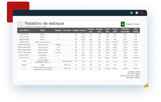Image resolution: width=161 pixels, height=102 pixels.
Task: Export the report via Exportar Excel label
Action: [x=132, y=24]
